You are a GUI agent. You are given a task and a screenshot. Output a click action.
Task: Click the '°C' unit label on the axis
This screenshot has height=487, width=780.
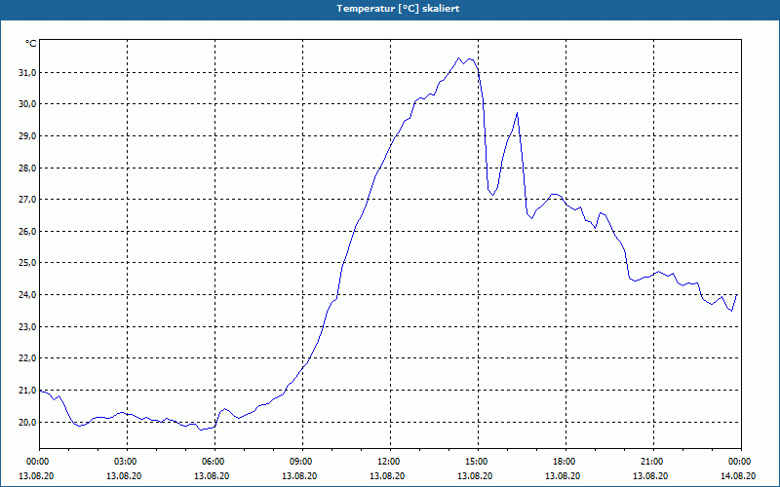coord(31,44)
